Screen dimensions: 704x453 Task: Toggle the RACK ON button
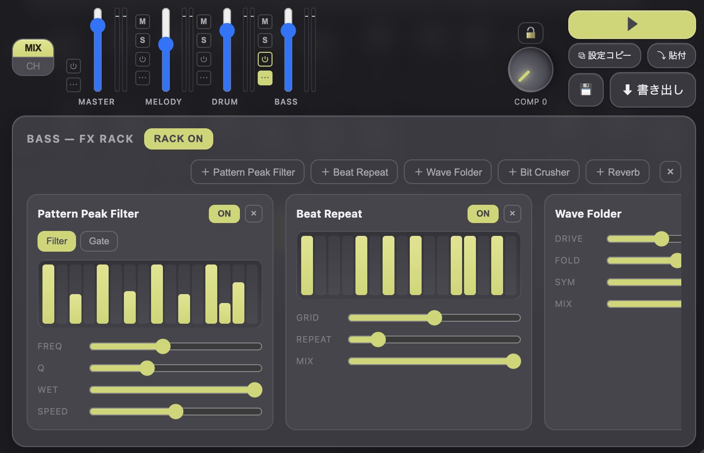click(x=179, y=139)
